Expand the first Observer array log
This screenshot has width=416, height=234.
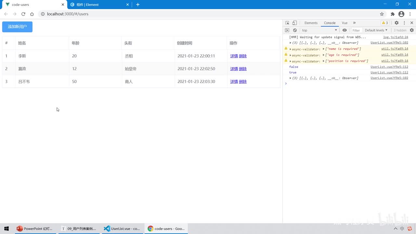[291, 43]
